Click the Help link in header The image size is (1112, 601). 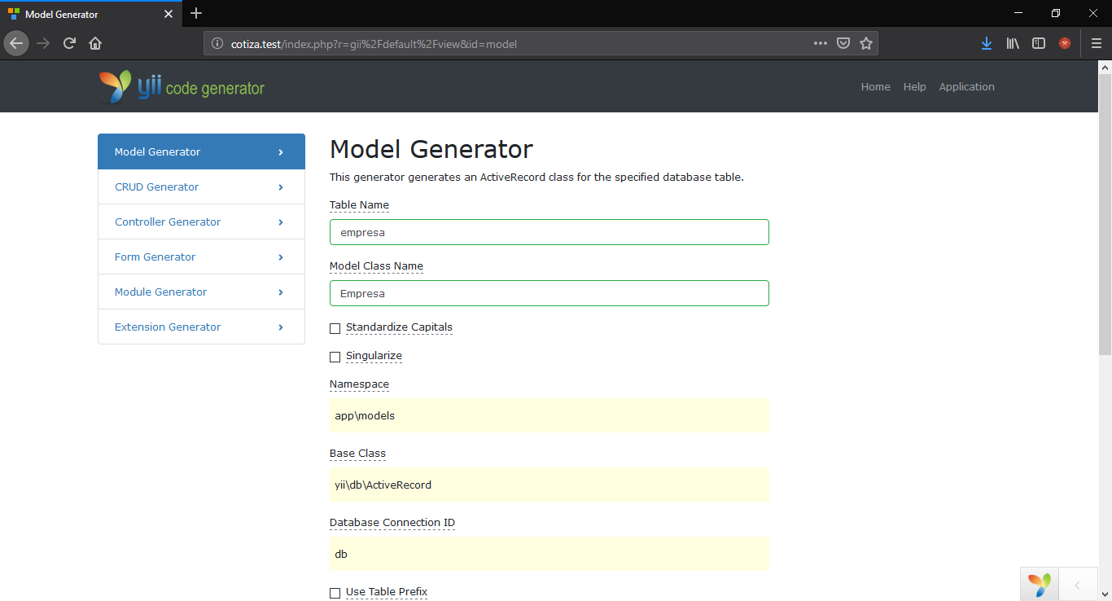point(914,87)
